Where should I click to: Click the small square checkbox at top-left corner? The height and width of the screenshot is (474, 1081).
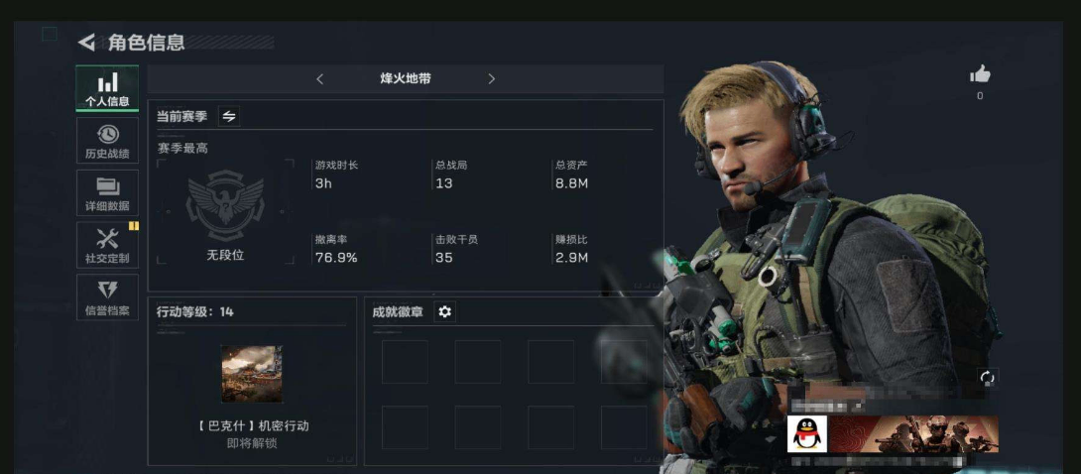49,34
